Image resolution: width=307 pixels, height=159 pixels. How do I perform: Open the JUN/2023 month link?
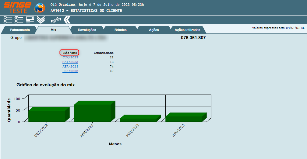tap(70, 57)
